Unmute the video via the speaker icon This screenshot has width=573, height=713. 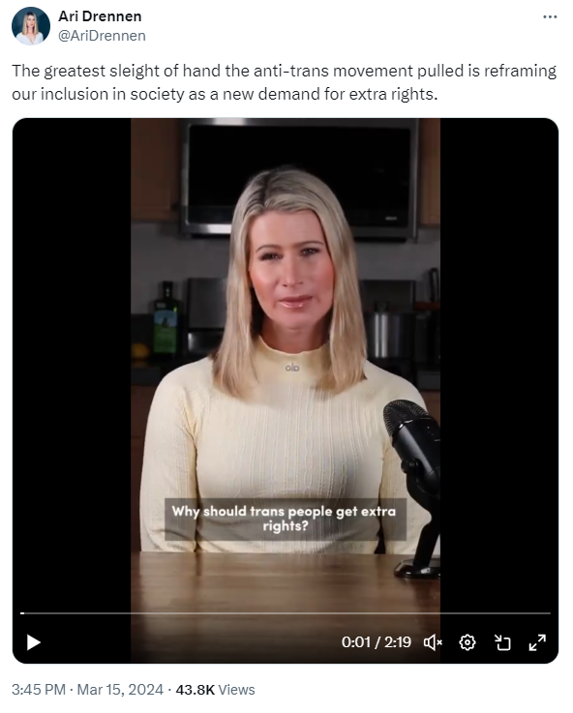click(433, 642)
